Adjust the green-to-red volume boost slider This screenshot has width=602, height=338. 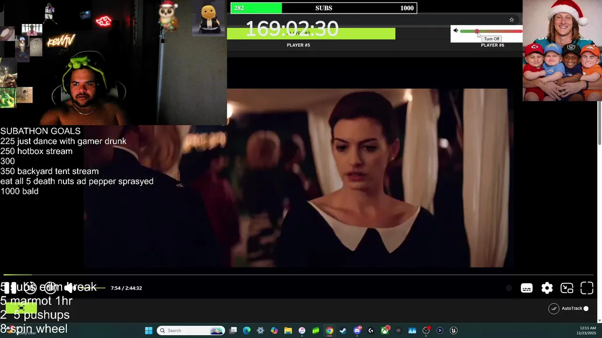[x=491, y=31]
